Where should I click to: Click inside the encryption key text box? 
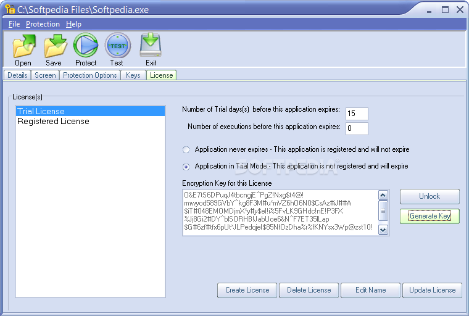pos(280,212)
